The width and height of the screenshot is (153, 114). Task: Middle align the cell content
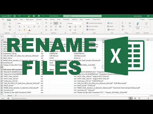[51, 23]
